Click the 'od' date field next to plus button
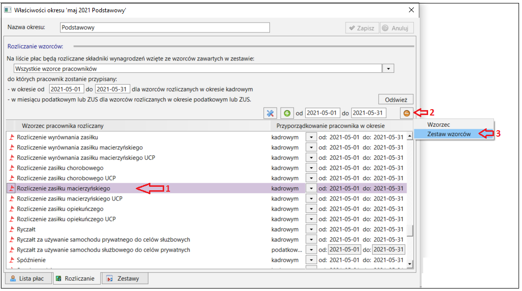 coord(322,113)
